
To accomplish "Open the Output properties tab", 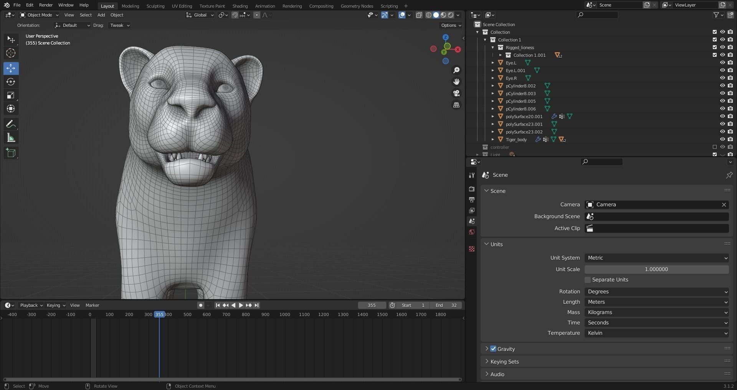I will 472,200.
